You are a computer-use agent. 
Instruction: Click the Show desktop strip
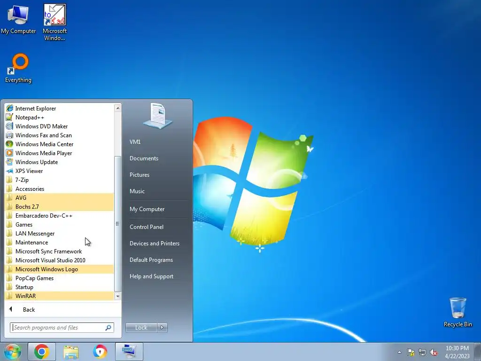(x=478, y=352)
